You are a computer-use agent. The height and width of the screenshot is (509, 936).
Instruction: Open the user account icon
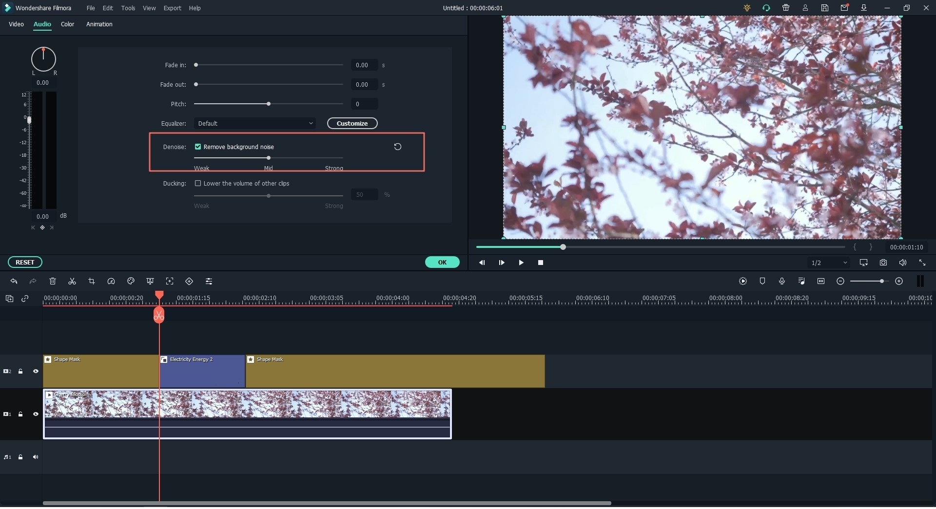(805, 8)
